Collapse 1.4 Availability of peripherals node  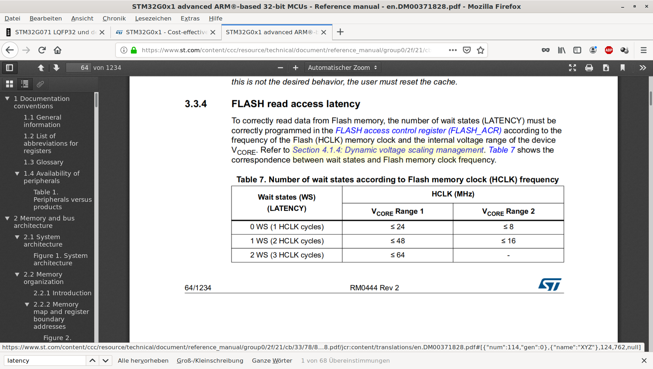(x=17, y=173)
